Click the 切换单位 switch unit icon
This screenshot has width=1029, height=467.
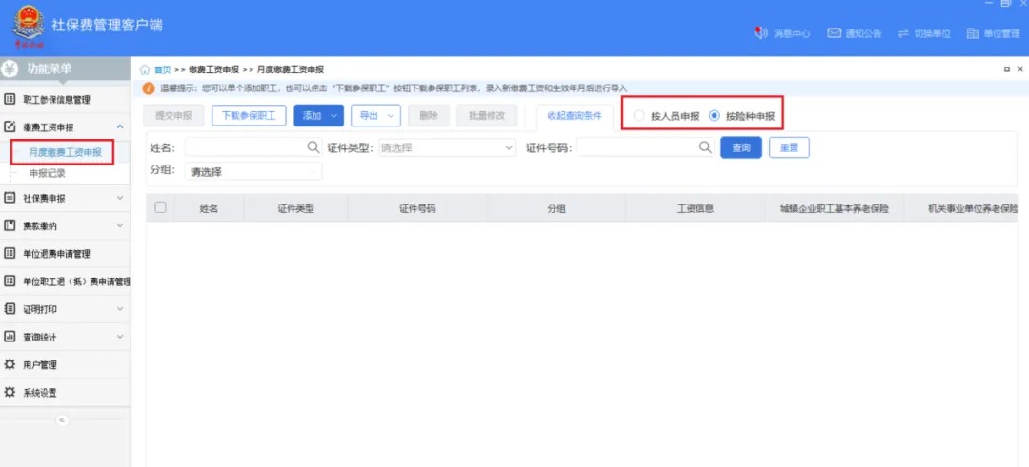902,33
